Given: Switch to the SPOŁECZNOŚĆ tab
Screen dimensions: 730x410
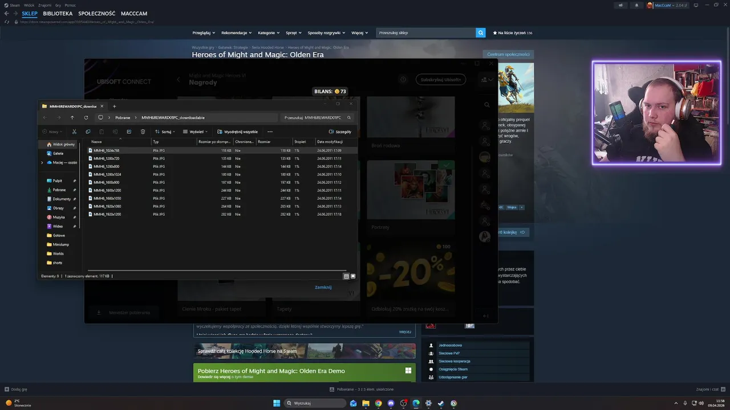Looking at the screenshot, I should [97, 13].
